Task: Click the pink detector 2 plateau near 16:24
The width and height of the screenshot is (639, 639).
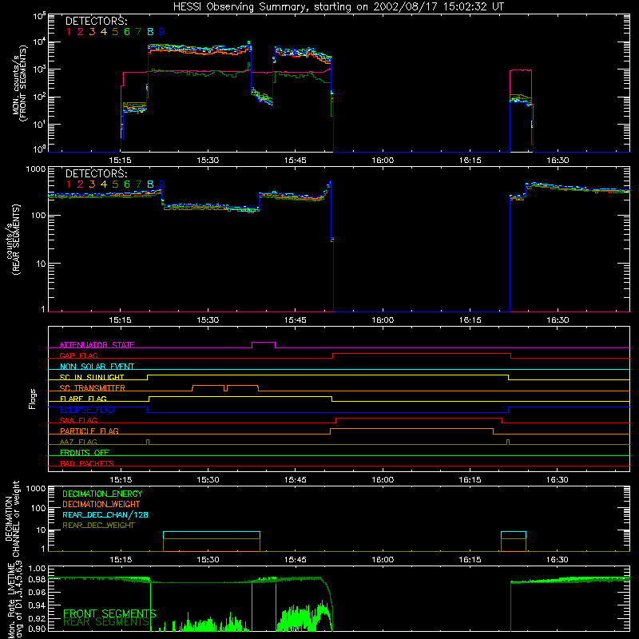Action: 521,70
